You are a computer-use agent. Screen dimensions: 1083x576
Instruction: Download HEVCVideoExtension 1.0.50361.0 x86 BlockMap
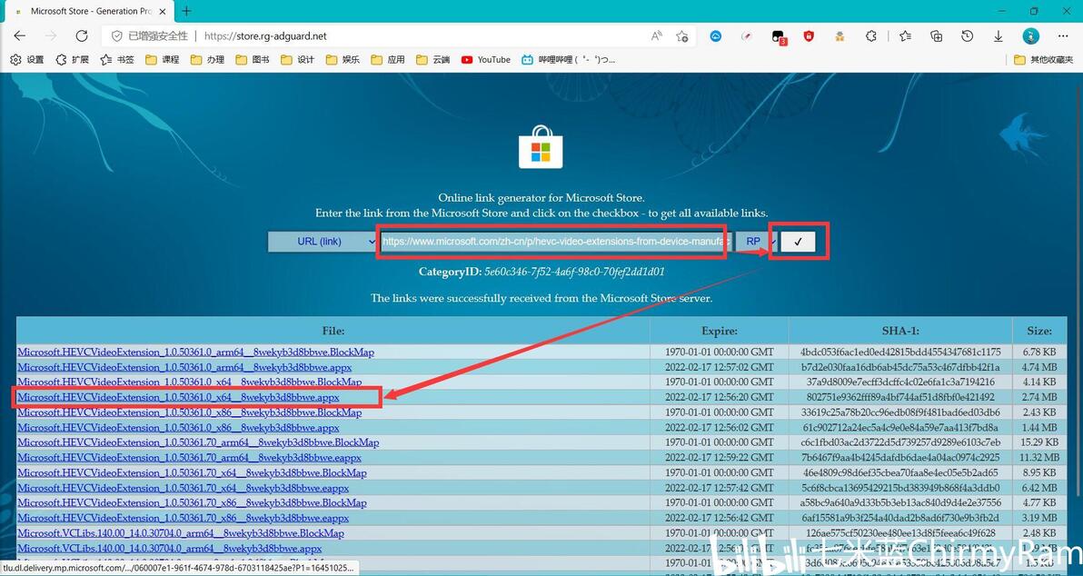point(189,412)
